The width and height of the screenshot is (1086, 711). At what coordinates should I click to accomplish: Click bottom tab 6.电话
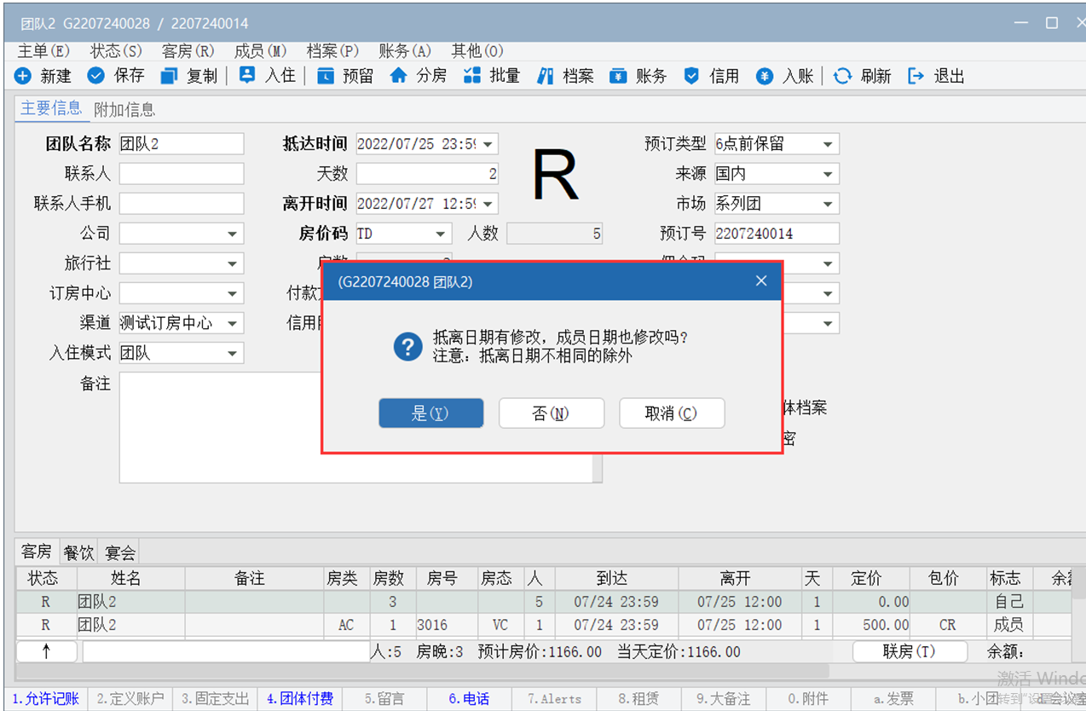pos(469,699)
